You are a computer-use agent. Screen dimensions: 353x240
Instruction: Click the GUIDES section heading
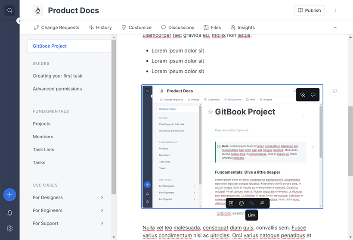pyautogui.click(x=41, y=63)
